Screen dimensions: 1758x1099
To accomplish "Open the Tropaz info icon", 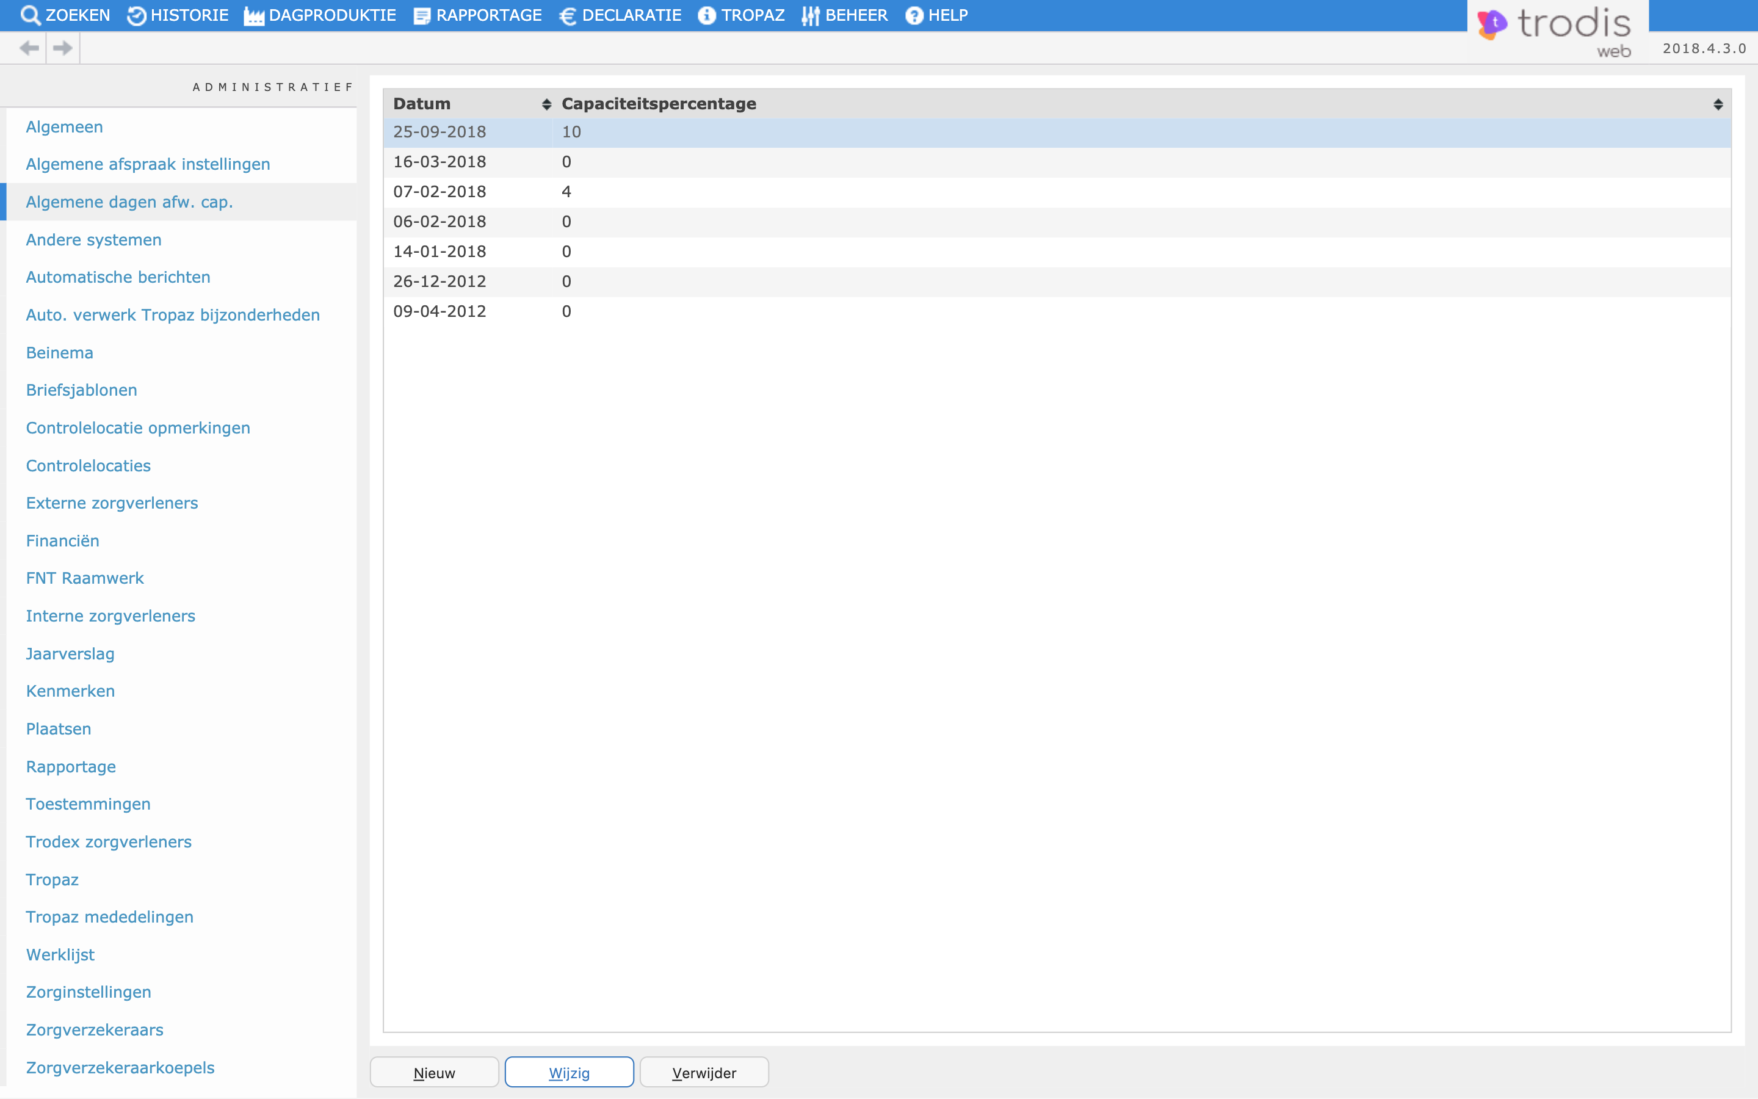I will click(x=707, y=15).
